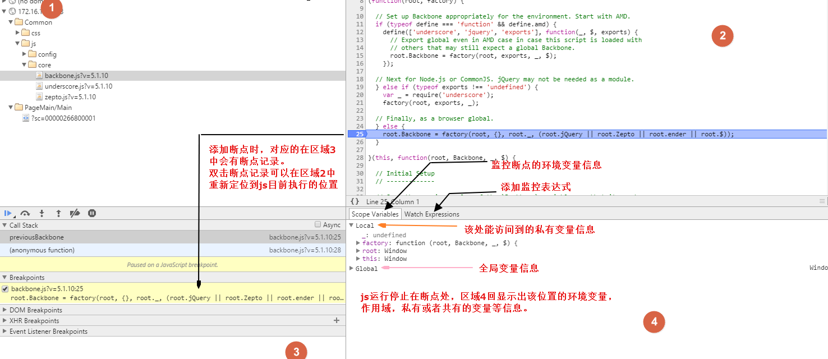Screen dimensions: 828x359
Task: Select the anonymous function call stack frame
Action: pyautogui.click(x=42, y=250)
